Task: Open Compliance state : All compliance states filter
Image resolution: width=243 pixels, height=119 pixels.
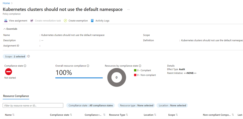Action: click(91, 105)
